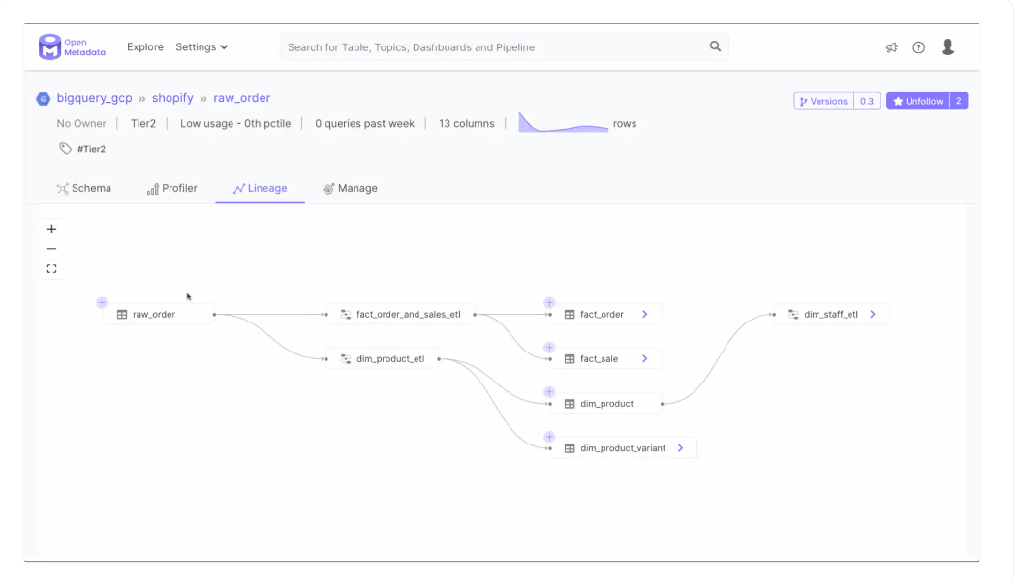The image size is (1020, 582).
Task: Zoom out on the lineage graph
Action: [x=52, y=249]
